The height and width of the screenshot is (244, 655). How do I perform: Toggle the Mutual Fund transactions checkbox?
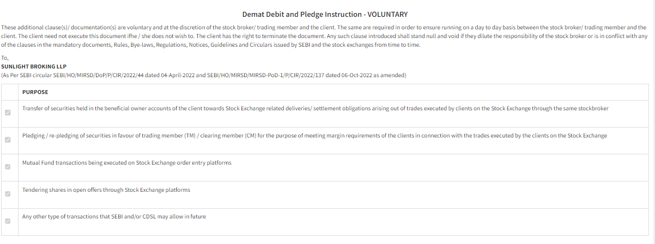click(8, 167)
